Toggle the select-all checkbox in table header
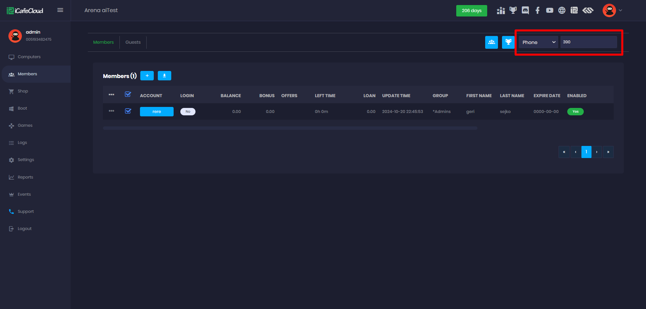Screen dimensions: 646x309 [x=128, y=94]
